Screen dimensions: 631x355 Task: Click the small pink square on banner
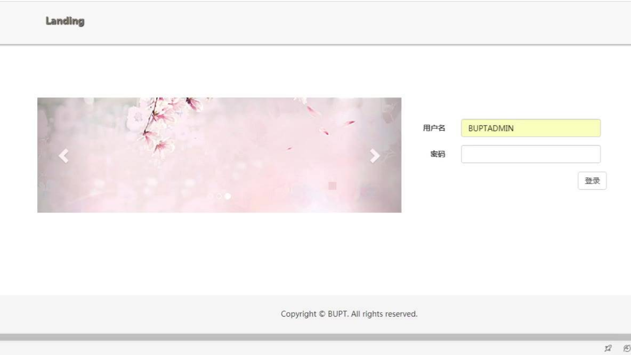click(332, 186)
